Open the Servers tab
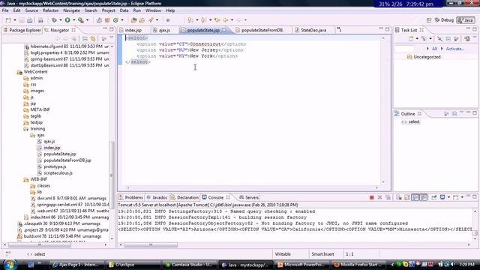 (x=249, y=197)
